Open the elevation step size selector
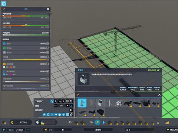Image resolution: width=178 pixels, height=133 pixels. (x=71, y=106)
